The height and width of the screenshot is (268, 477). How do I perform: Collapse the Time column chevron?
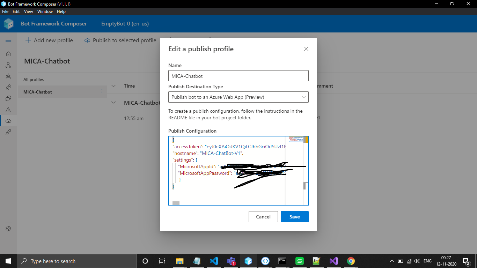(113, 86)
